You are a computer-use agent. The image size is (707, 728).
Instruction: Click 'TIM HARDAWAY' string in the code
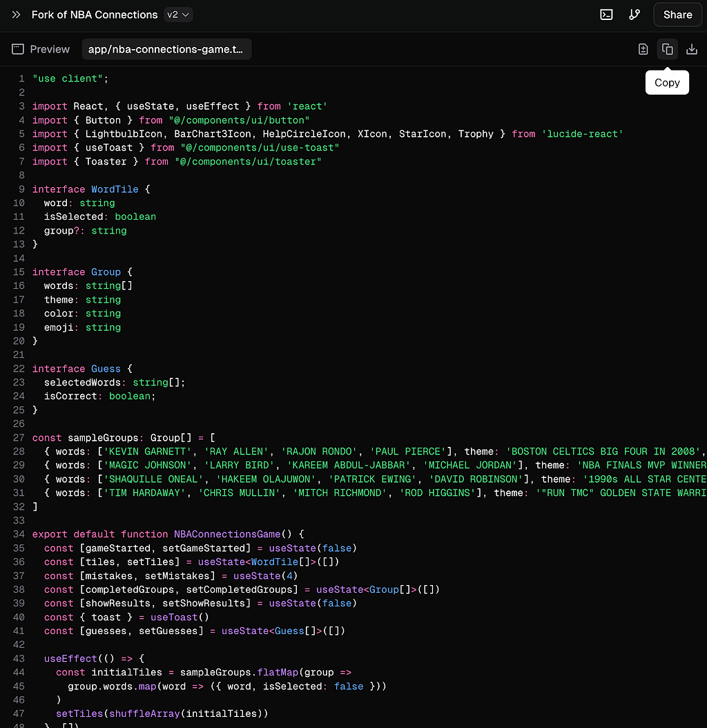tap(144, 492)
